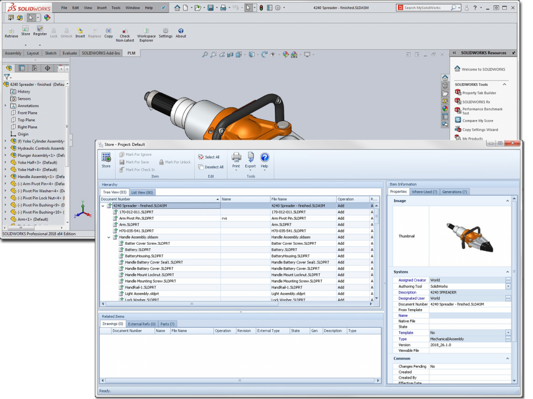
Task: Click the Options gear in SOLIDWORKS title bar
Action: tap(278, 7)
